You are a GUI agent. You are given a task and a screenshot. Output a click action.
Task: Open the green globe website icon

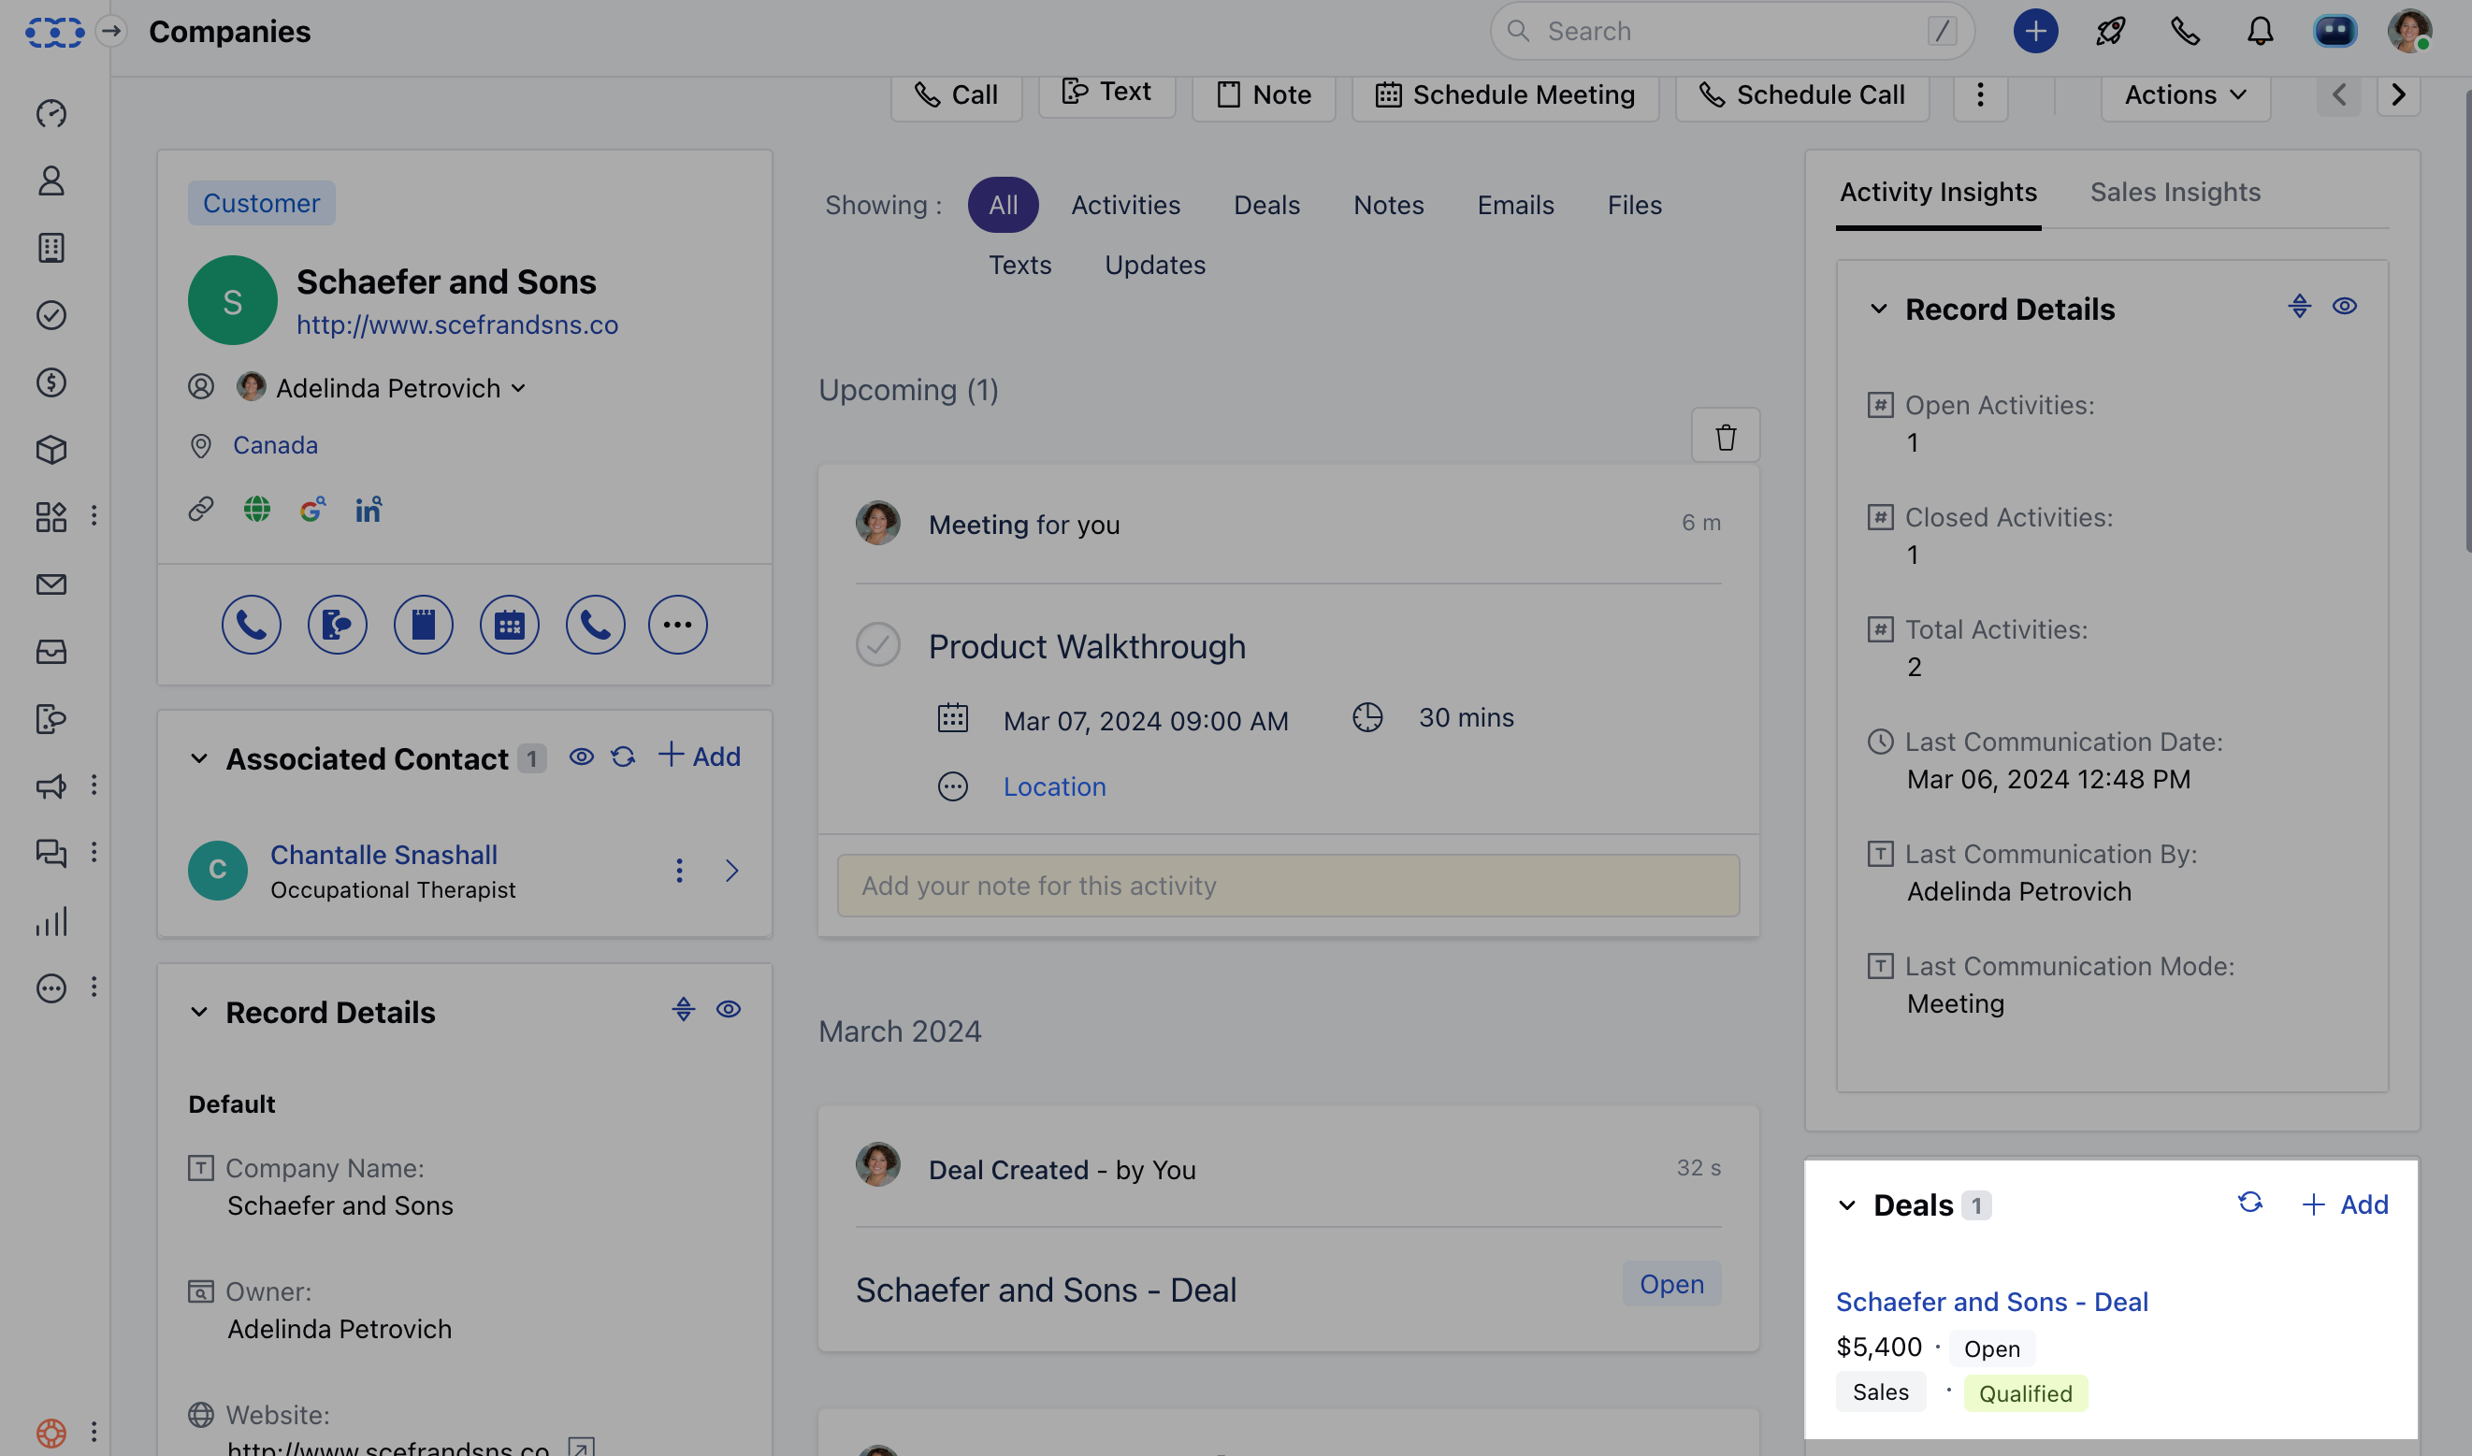click(x=257, y=510)
